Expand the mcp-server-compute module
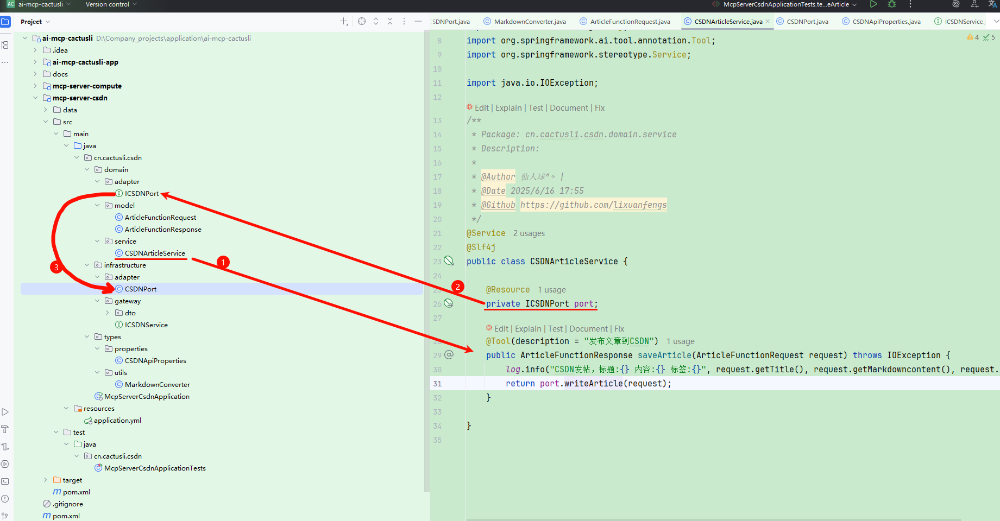Screen dimensions: 1000x521 35,86
